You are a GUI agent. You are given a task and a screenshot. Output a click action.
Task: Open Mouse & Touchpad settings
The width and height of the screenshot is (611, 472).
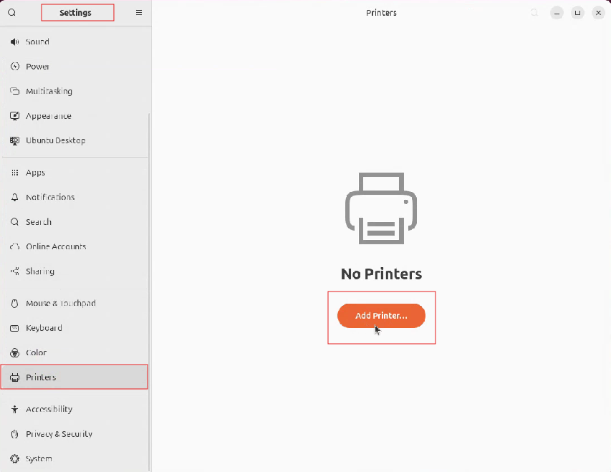tap(74, 303)
